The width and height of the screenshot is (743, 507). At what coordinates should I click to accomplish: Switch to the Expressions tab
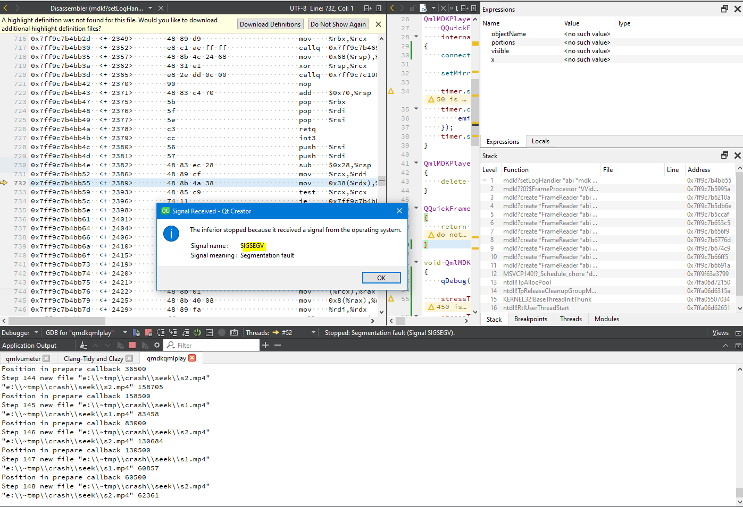503,141
